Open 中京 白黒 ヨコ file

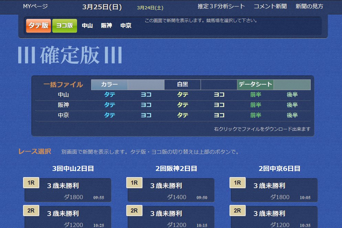tap(219, 115)
